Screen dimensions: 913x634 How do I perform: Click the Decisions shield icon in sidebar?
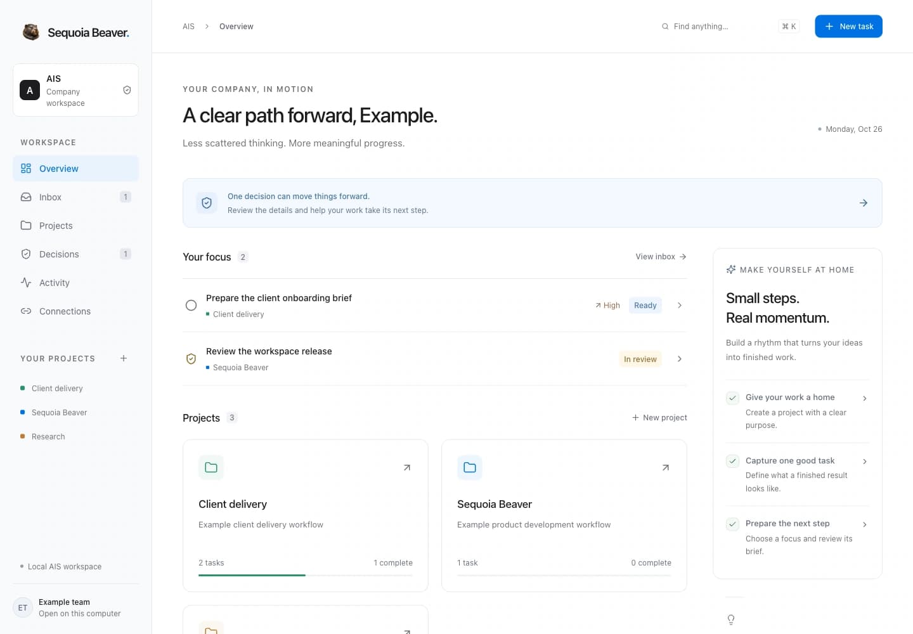click(26, 254)
